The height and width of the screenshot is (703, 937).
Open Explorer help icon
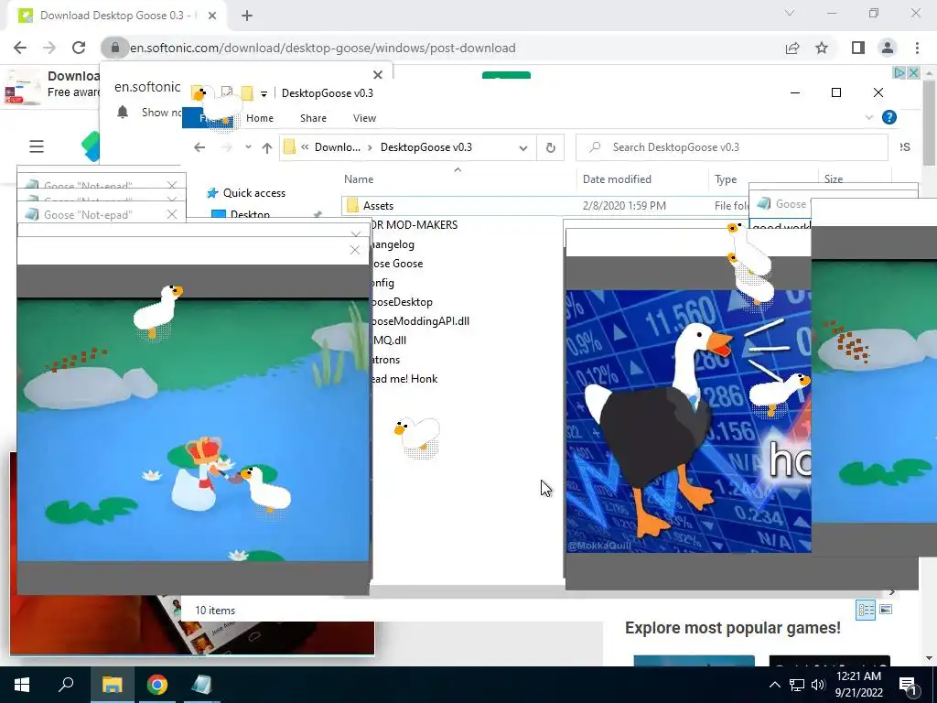click(x=889, y=117)
